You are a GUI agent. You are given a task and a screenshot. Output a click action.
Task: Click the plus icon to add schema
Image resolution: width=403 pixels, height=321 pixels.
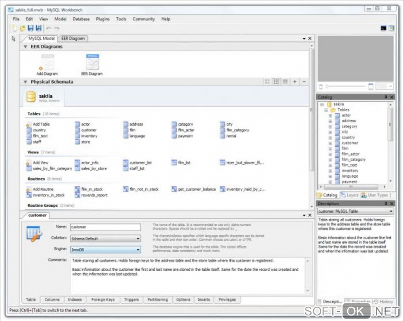pyautogui.click(x=294, y=82)
